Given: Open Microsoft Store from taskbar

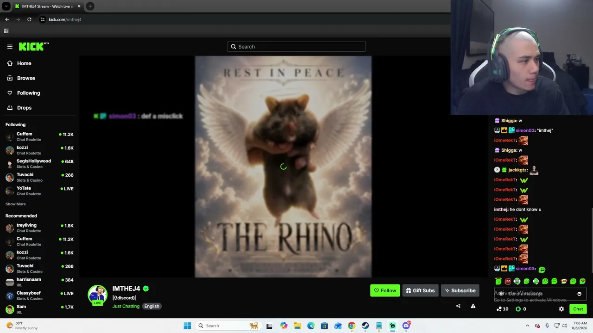Looking at the screenshot, I should point(324,326).
